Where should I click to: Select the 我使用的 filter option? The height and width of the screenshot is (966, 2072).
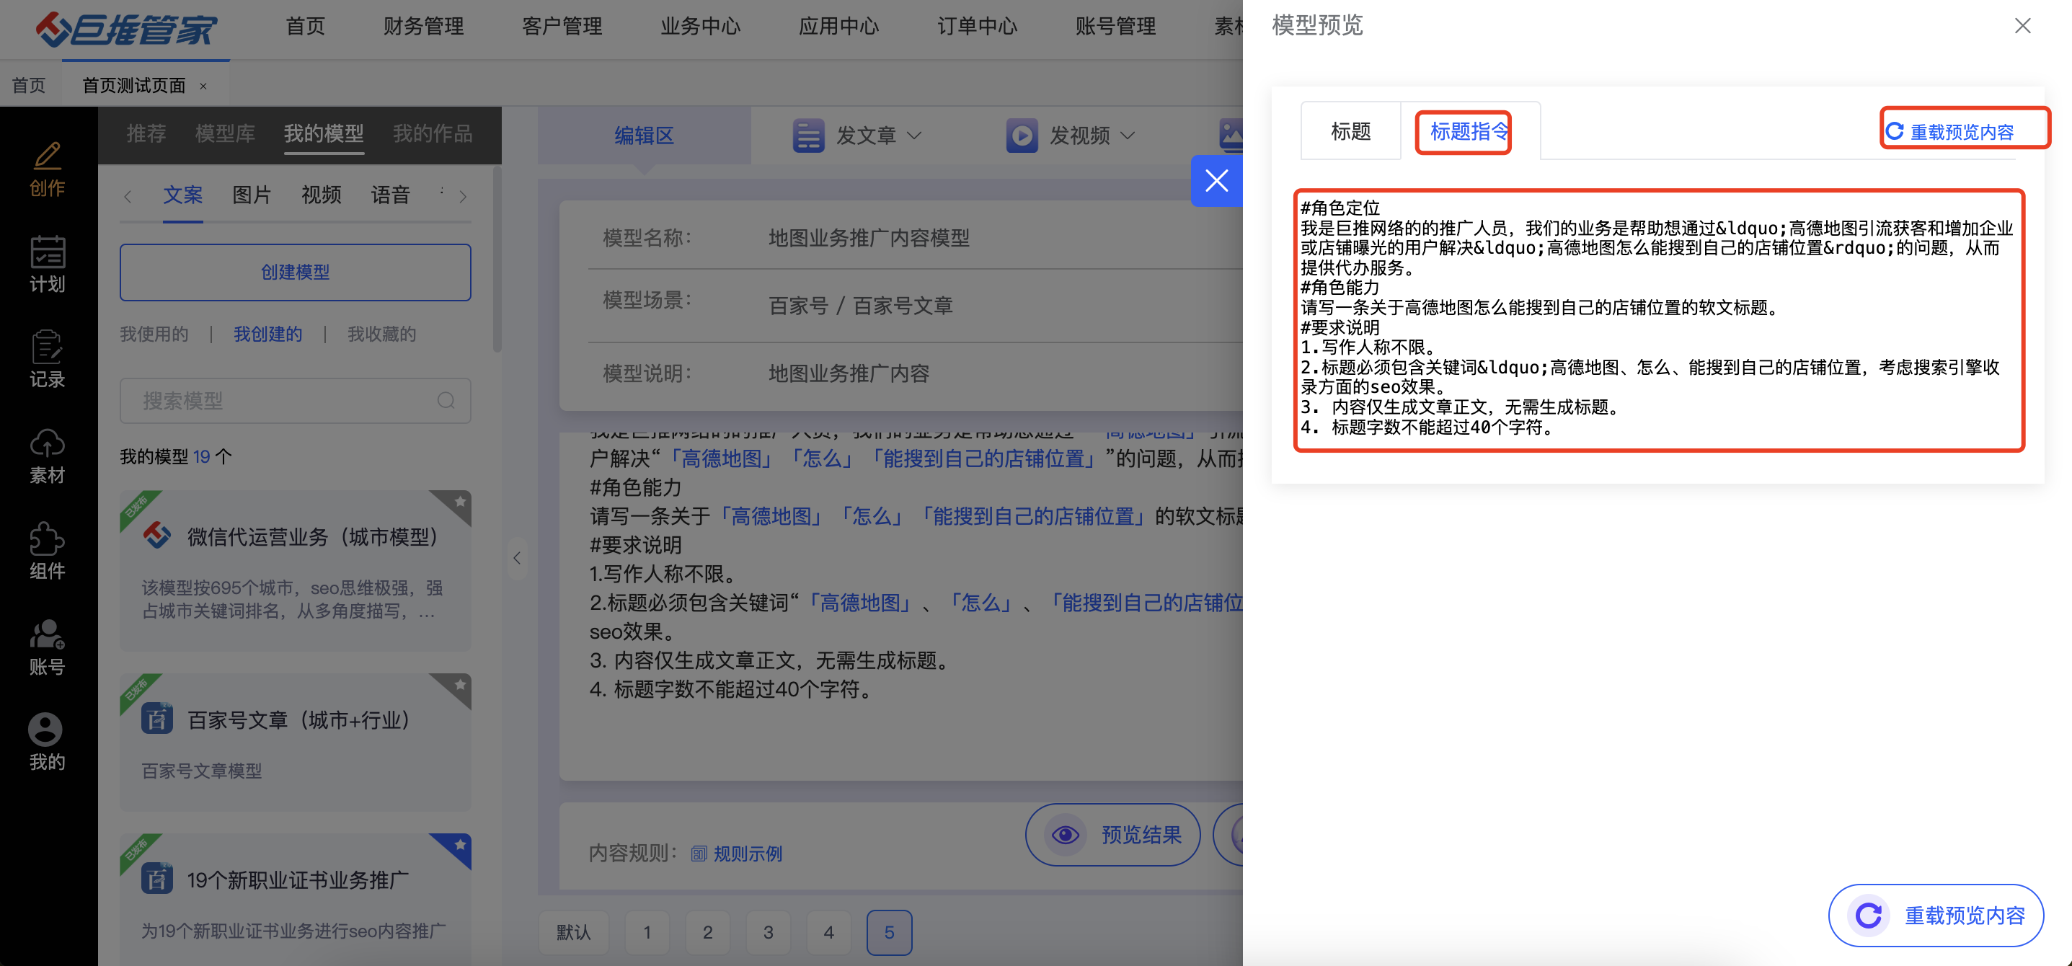154,334
